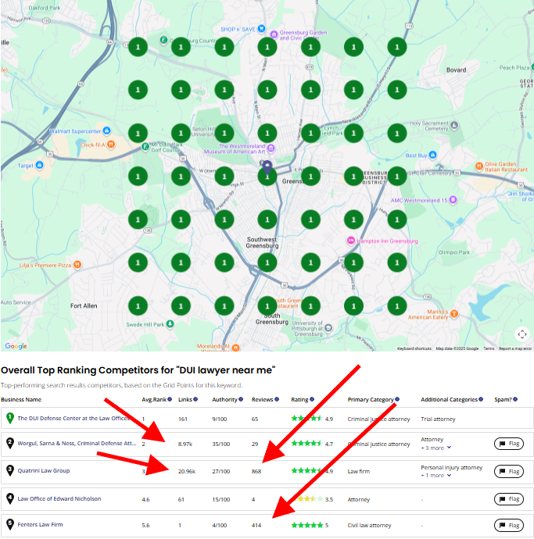Click the Google logo on map
The width and height of the screenshot is (534, 539).
pos(16,346)
